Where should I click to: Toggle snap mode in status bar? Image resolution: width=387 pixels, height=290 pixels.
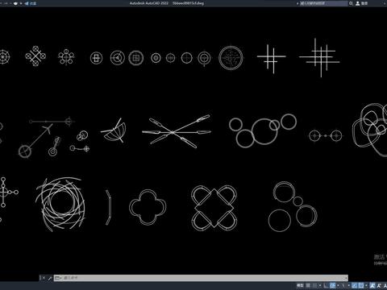pos(314,285)
